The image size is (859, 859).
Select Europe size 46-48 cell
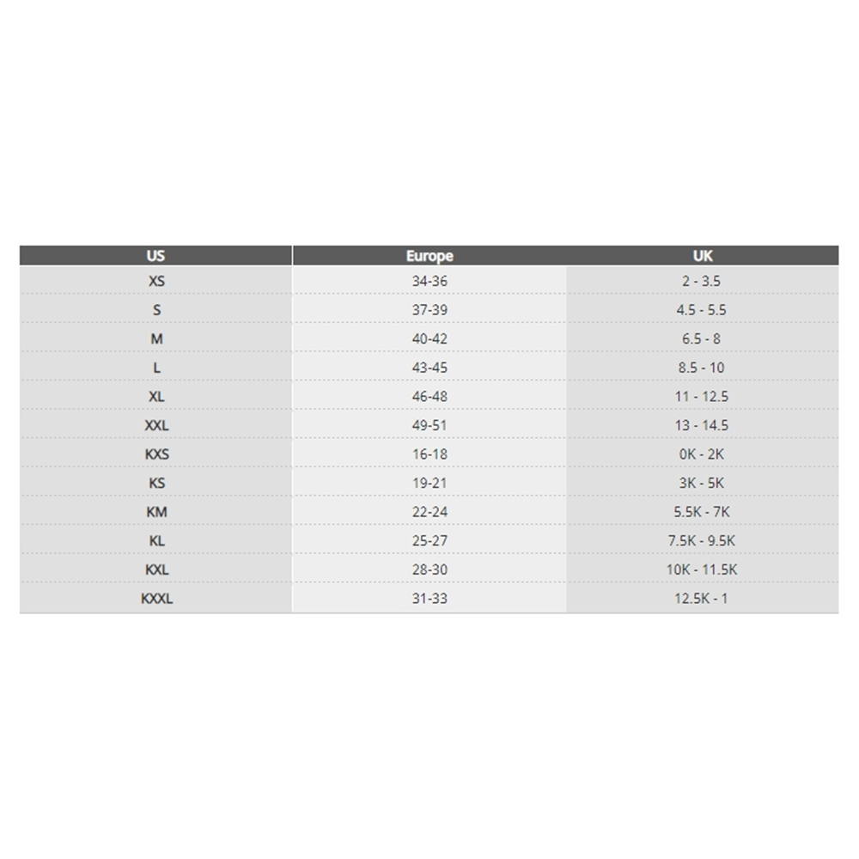click(x=429, y=397)
